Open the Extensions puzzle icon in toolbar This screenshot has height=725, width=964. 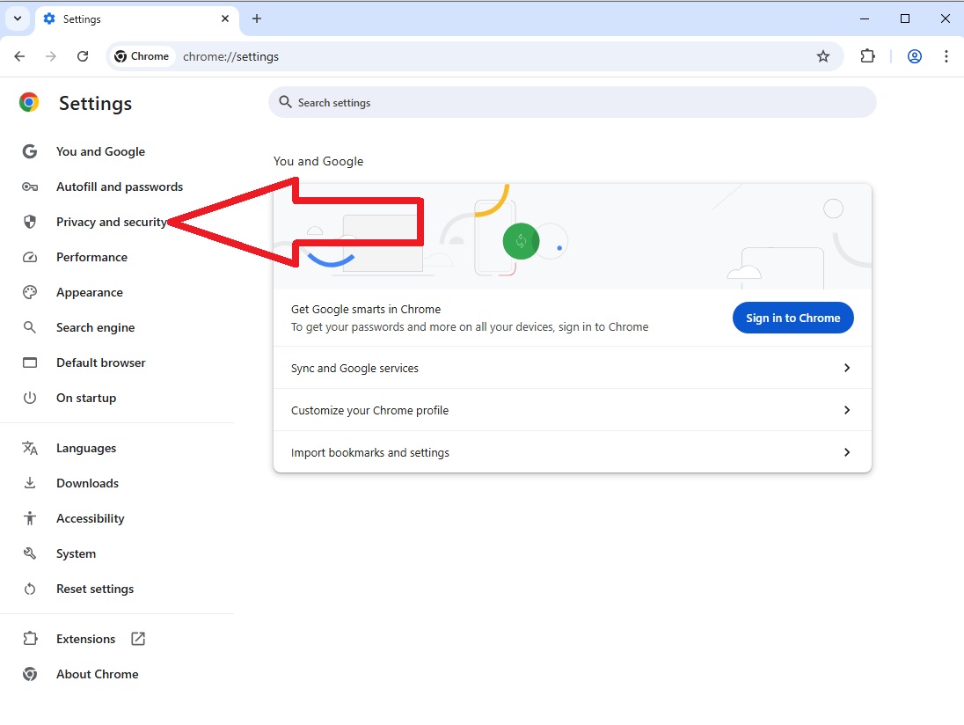(867, 56)
